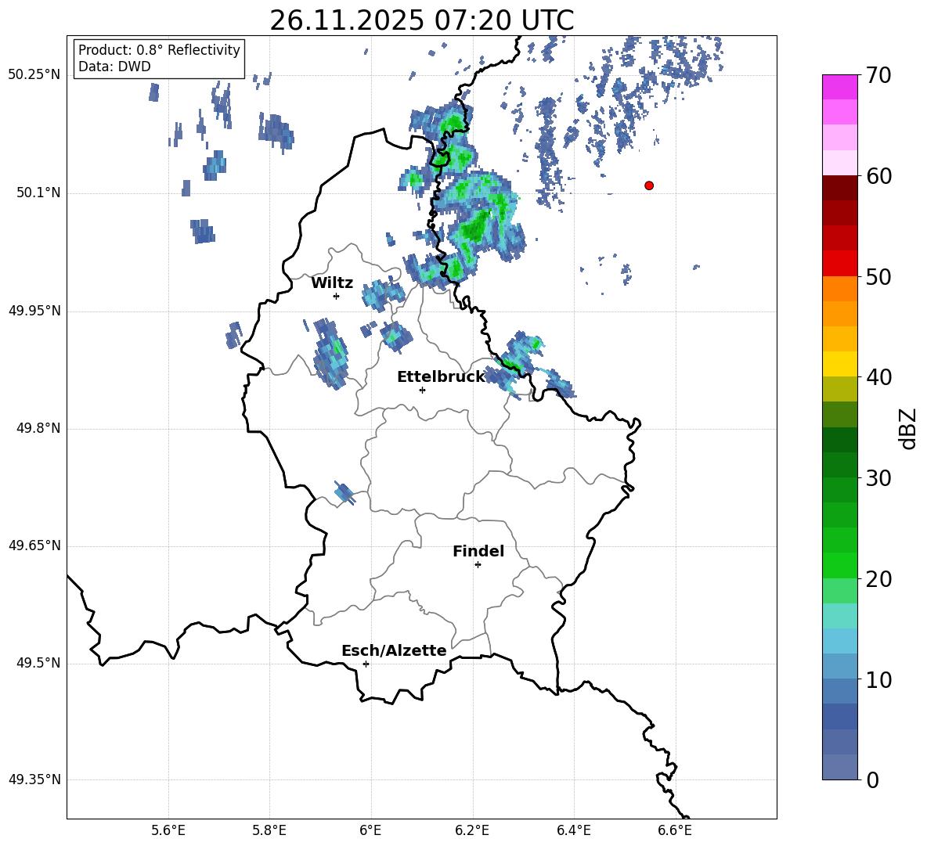Click the 6°E longitude label

[x=370, y=830]
